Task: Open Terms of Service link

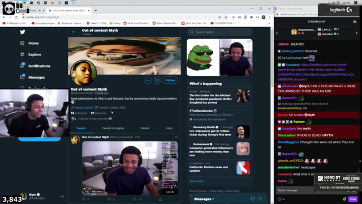Action: click(198, 191)
